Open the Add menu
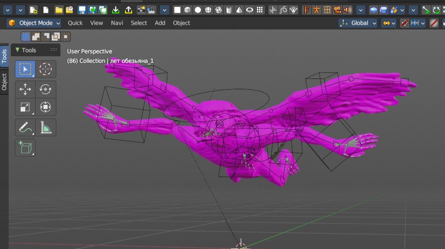Screen dimensions: 445x249 click(x=160, y=23)
